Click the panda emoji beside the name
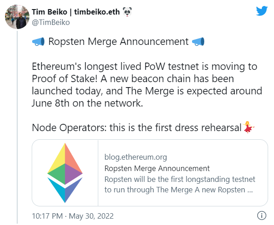Image resolution: width=274 pixels, height=225 pixels. click(x=127, y=12)
